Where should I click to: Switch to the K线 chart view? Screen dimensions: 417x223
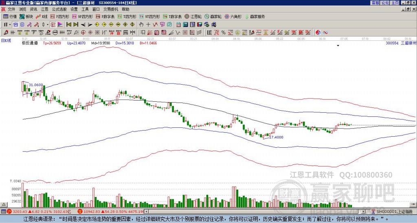coord(42,16)
